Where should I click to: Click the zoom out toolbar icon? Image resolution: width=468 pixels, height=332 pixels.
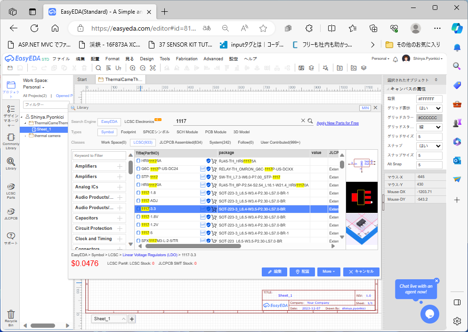[x=143, y=68]
